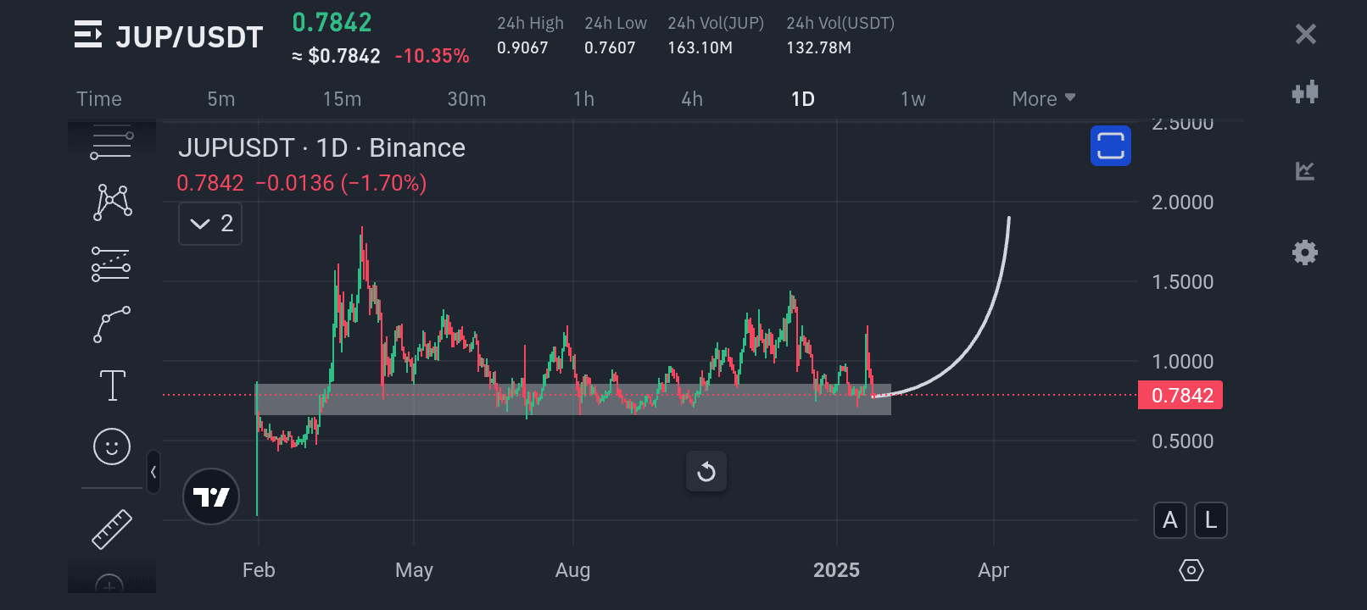Open the emoji sticker tool
The width and height of the screenshot is (1367, 610).
(112, 446)
